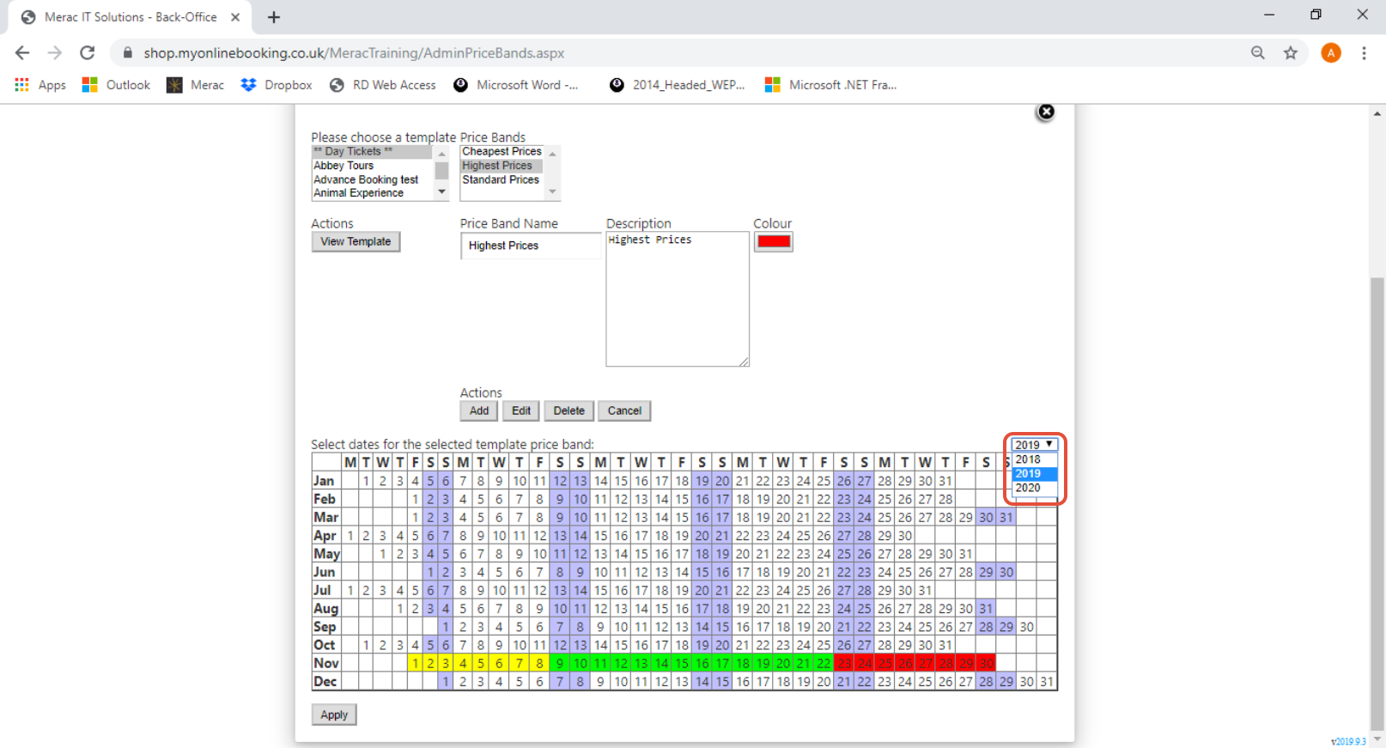Select the Merac IT Solutions Back-Office tab
The height and width of the screenshot is (748, 1386).
[x=131, y=17]
